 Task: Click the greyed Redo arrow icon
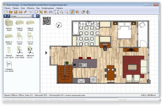pos(30,12)
